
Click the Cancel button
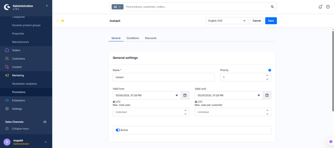(x=257, y=21)
